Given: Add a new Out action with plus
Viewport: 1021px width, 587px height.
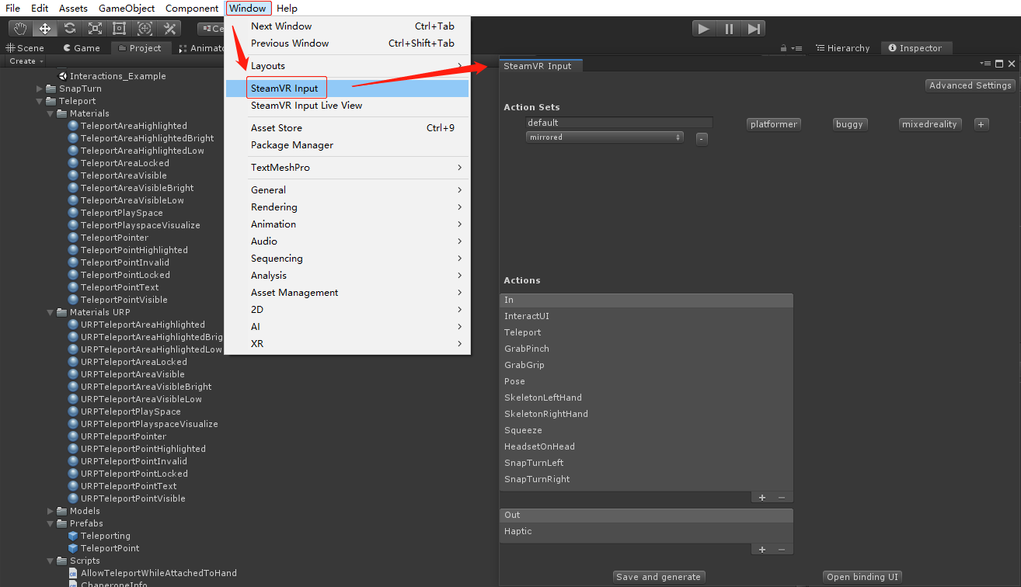Looking at the screenshot, I should (x=762, y=550).
